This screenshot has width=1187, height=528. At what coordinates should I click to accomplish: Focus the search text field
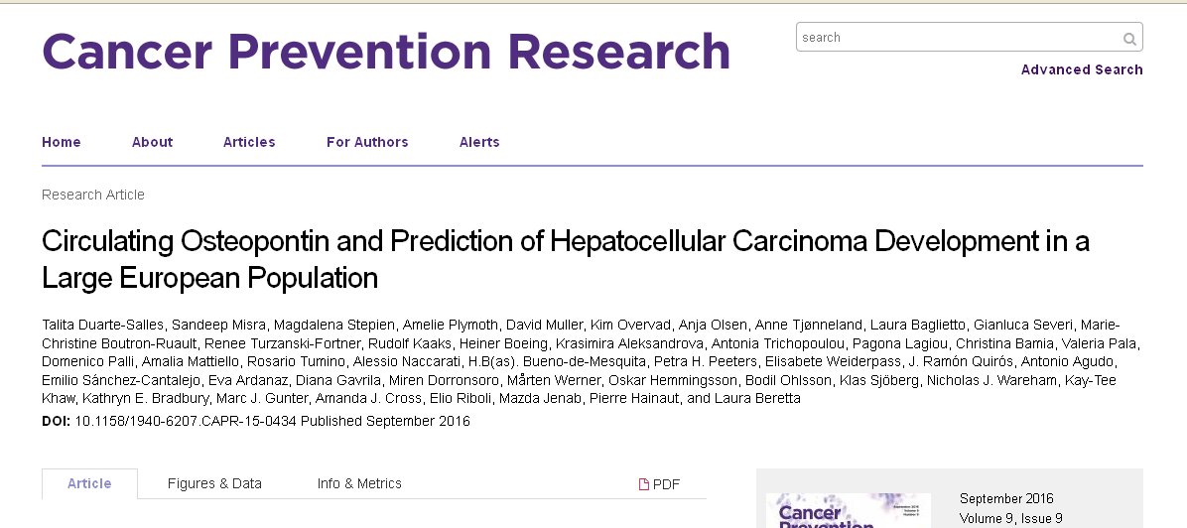pos(958,38)
